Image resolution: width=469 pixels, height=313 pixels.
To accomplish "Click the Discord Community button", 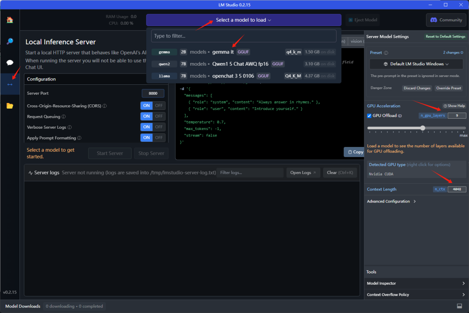I will coord(446,20).
